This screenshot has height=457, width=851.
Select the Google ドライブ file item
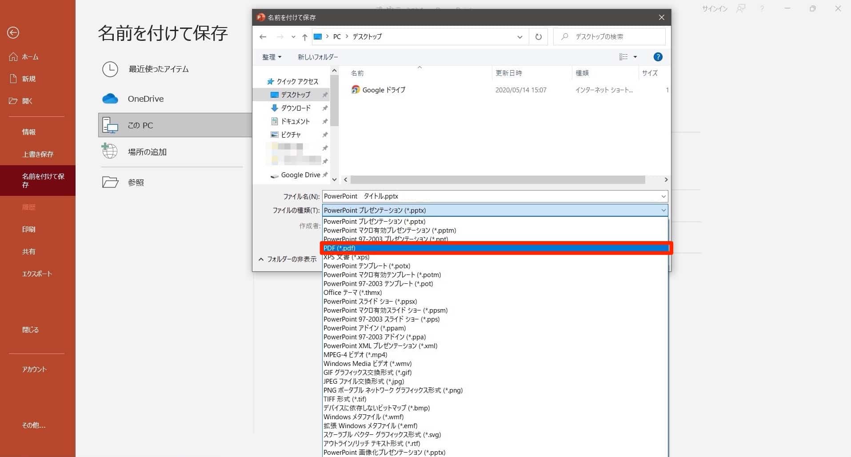pos(378,90)
